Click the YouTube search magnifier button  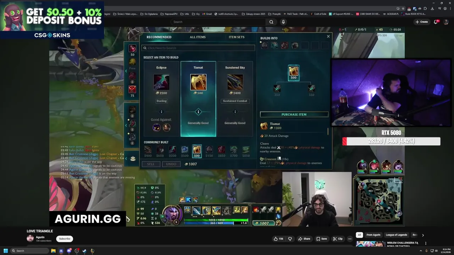pos(271,22)
